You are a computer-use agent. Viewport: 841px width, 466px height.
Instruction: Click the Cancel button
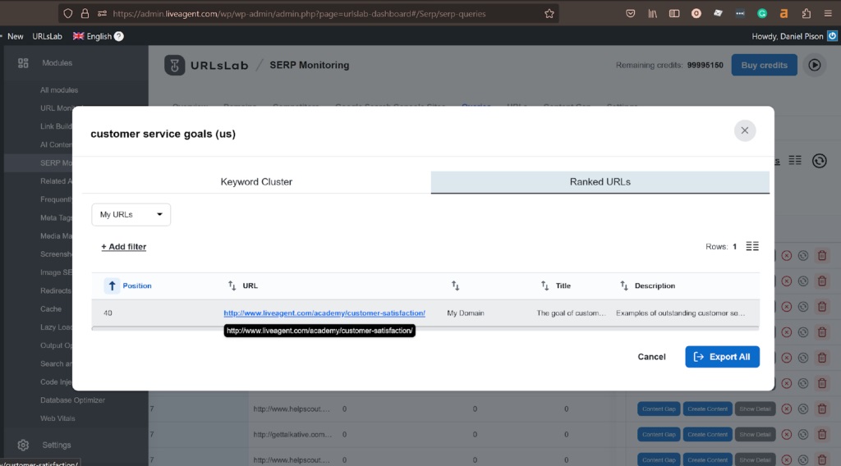651,357
